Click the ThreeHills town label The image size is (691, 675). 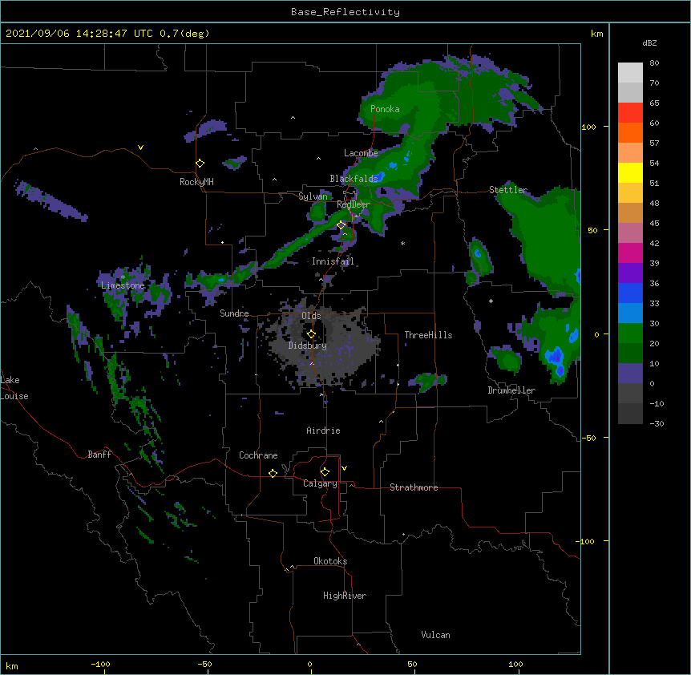(x=428, y=335)
